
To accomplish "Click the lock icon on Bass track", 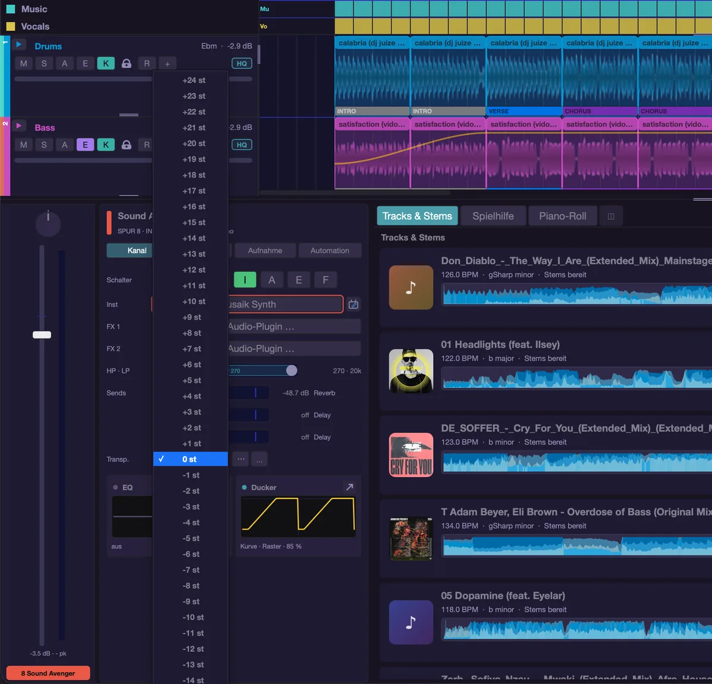I will coord(126,145).
